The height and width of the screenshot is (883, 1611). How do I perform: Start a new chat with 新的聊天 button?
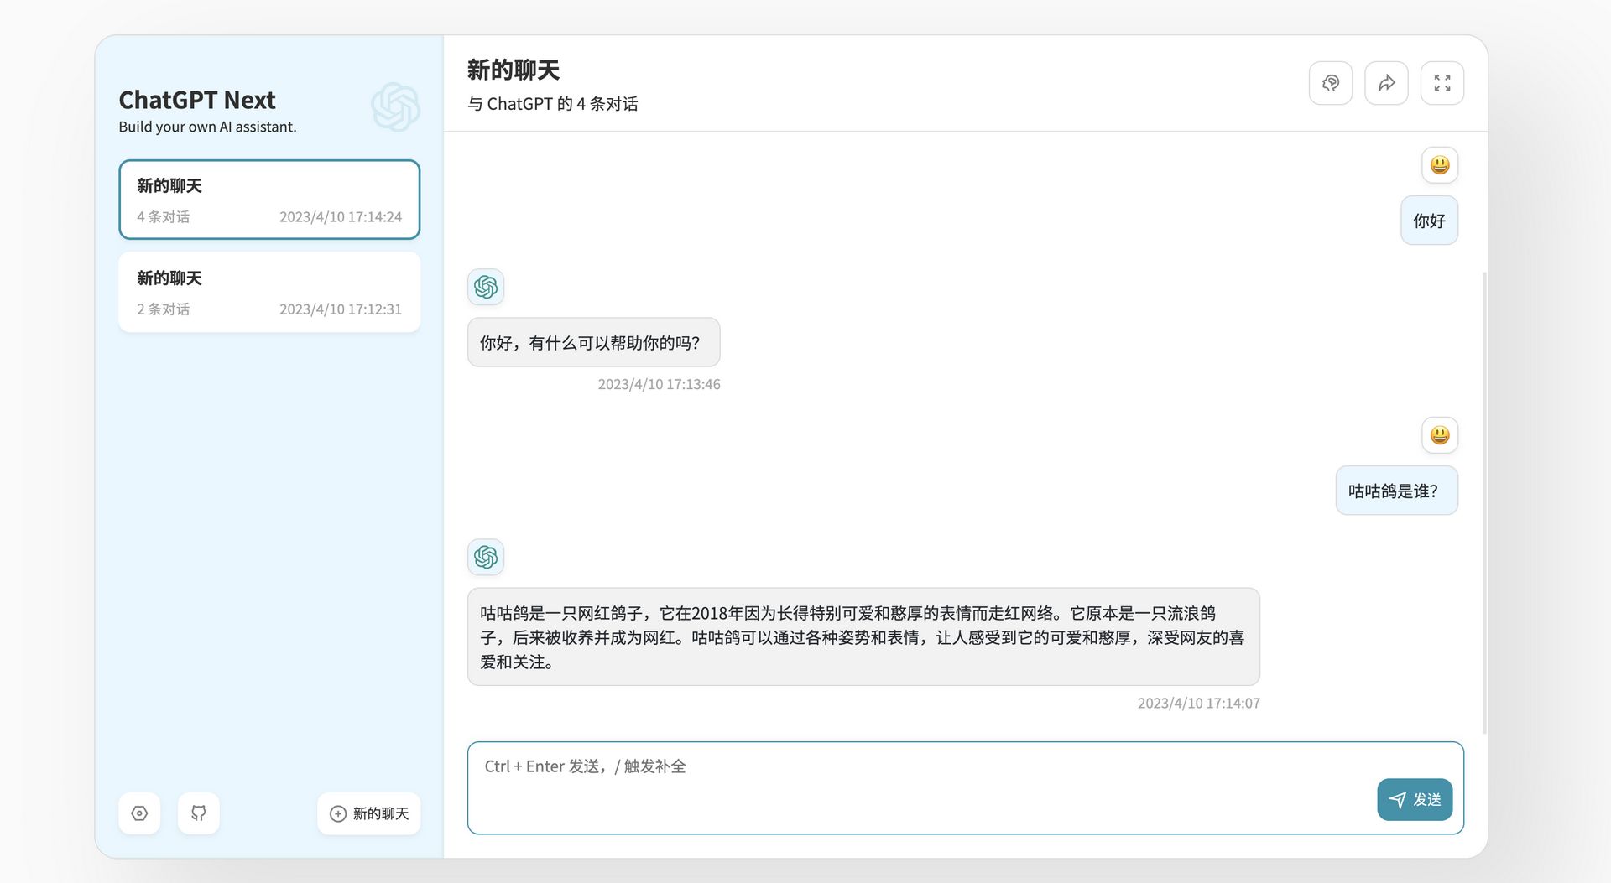tap(369, 813)
